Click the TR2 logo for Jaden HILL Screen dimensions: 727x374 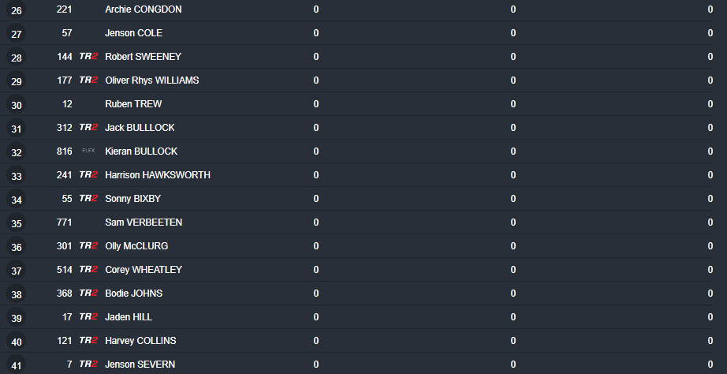click(x=88, y=317)
